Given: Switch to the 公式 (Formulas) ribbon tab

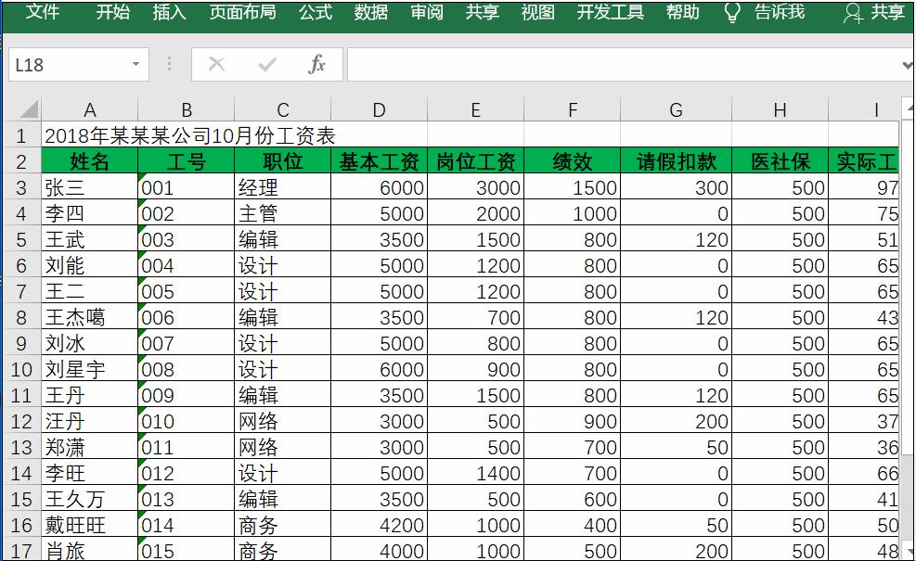Looking at the screenshot, I should point(315,14).
